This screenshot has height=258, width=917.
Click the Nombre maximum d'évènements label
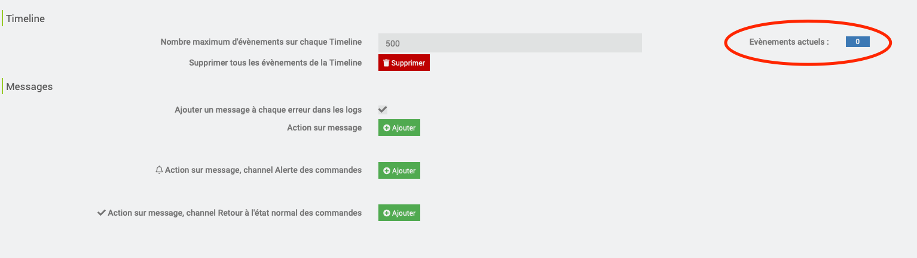[x=261, y=42]
